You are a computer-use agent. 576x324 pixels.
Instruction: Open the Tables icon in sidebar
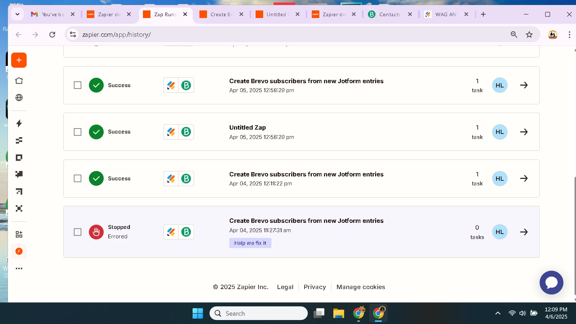(x=19, y=140)
